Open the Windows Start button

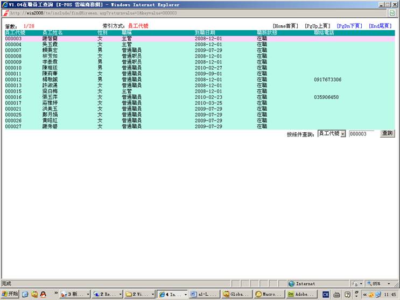(10, 294)
